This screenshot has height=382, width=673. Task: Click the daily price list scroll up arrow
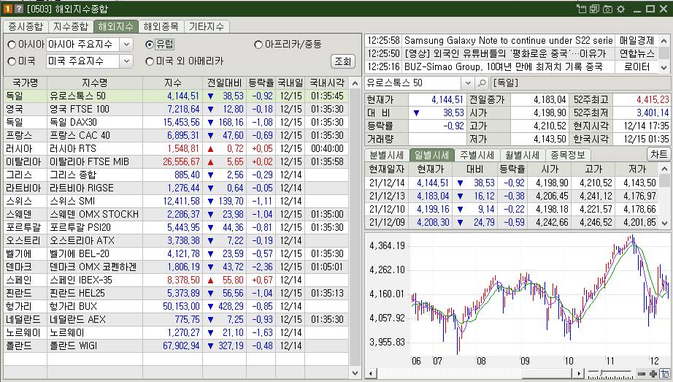(664, 169)
